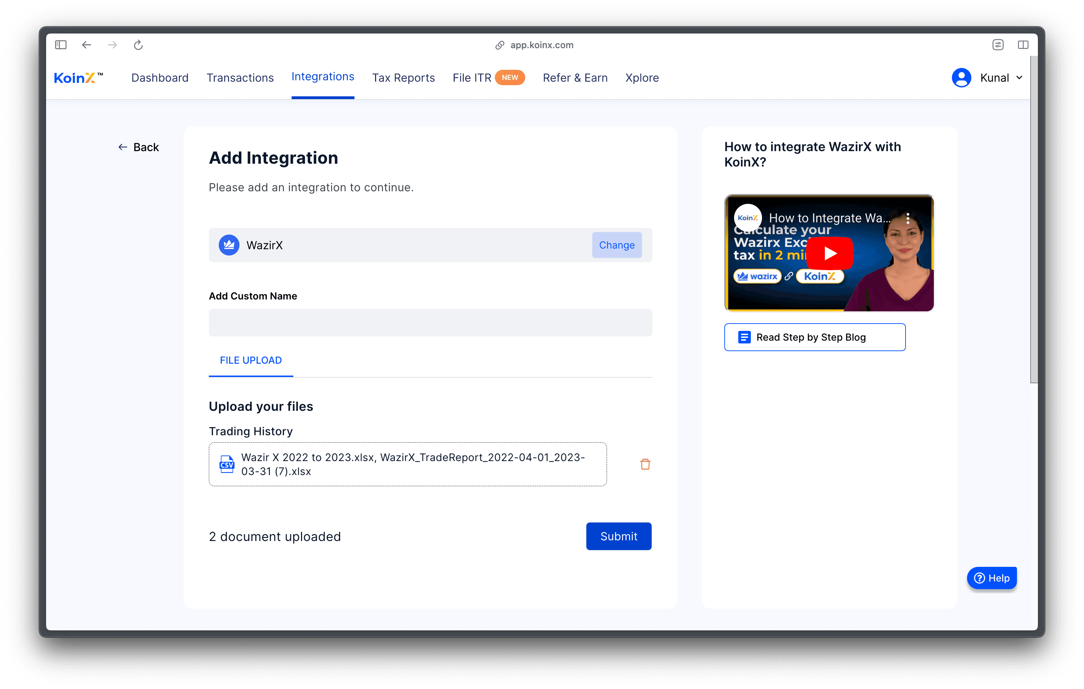Play the WazirX integration YouTube video
1084x689 pixels.
tap(829, 253)
